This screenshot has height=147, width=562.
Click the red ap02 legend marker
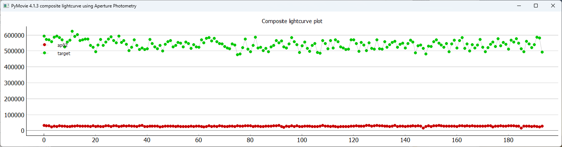click(44, 45)
